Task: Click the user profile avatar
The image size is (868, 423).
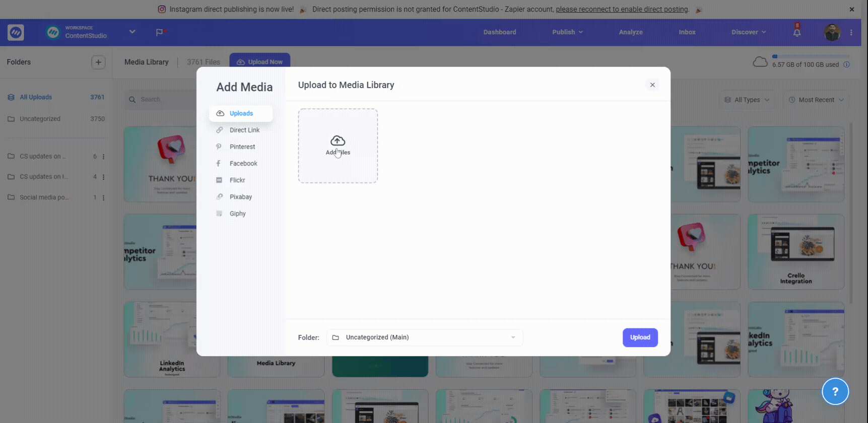Action: 832,32
